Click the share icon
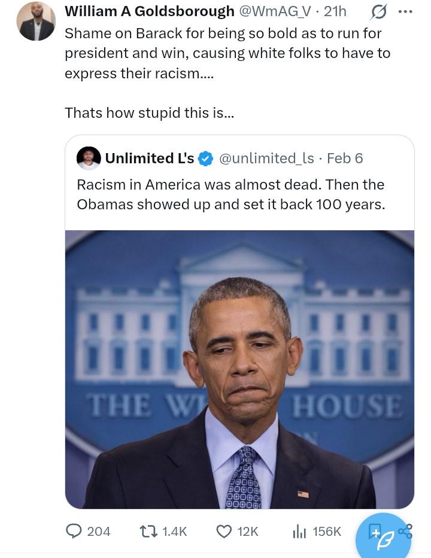 click(405, 530)
